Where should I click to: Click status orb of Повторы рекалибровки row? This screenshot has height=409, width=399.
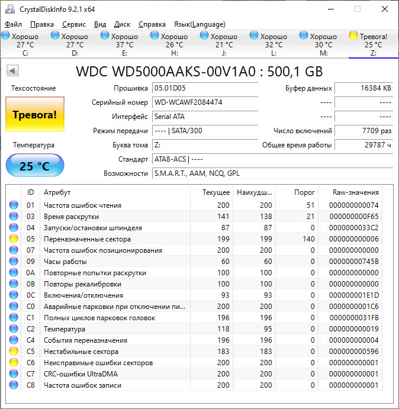(14, 284)
